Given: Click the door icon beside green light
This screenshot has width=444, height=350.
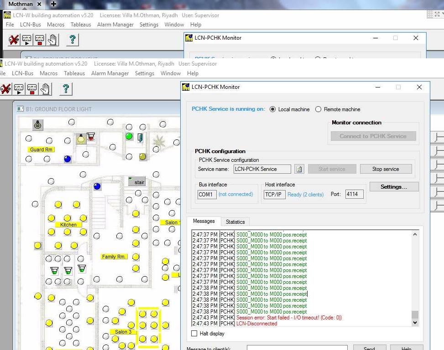Looking at the screenshot, I should (140, 137).
